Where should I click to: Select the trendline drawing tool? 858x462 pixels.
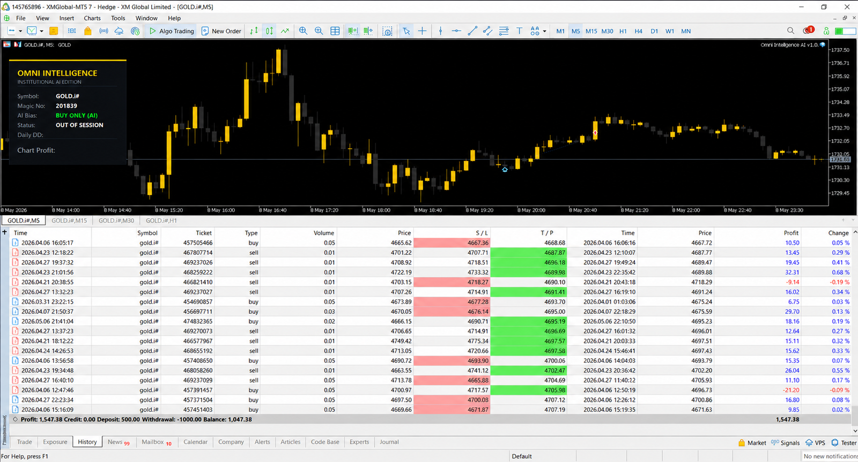point(472,31)
